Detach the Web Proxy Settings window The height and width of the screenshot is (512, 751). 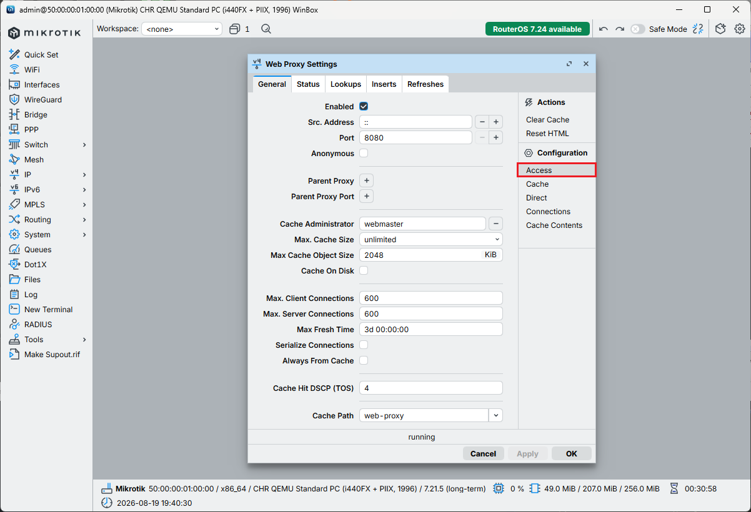(569, 64)
